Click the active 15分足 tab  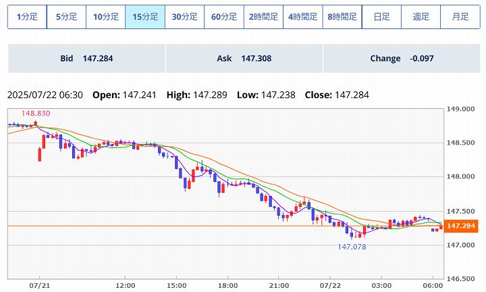(145, 17)
